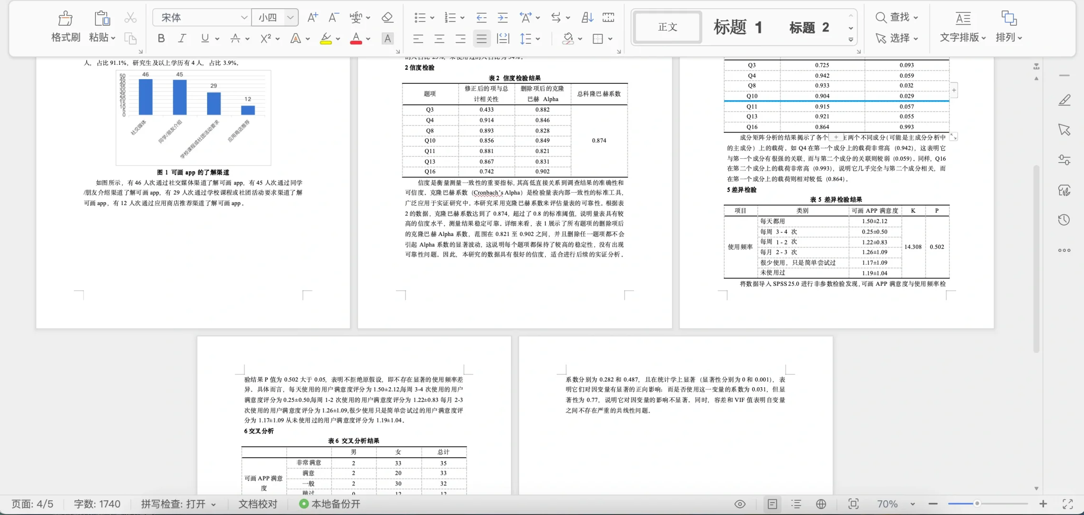Open the font name 宋体 dropdown

coord(244,18)
